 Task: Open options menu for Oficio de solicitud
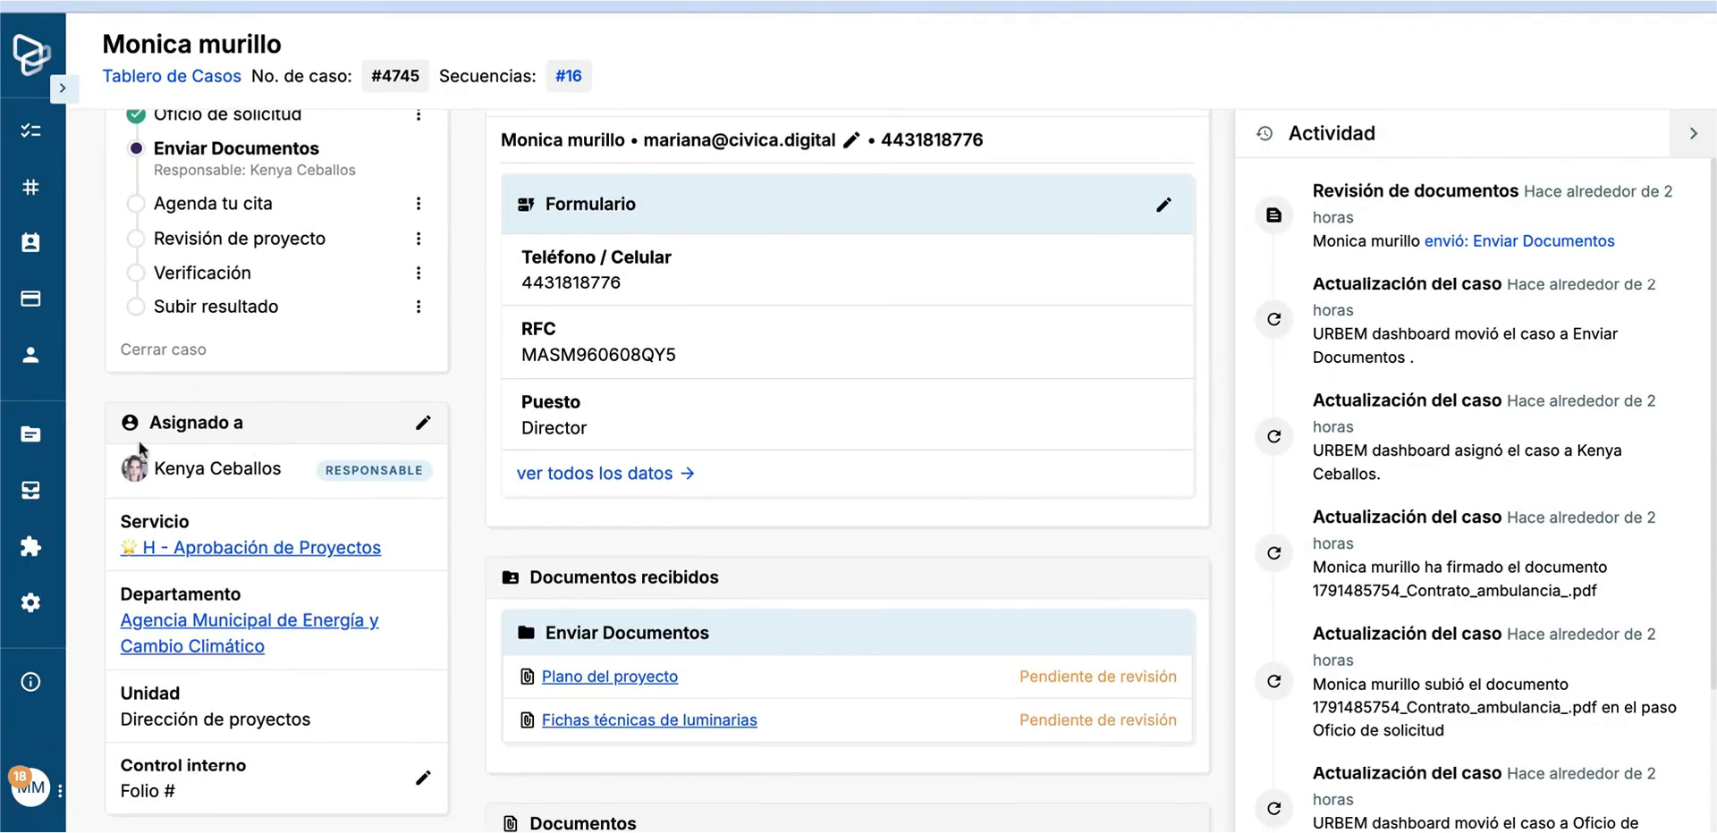point(419,114)
